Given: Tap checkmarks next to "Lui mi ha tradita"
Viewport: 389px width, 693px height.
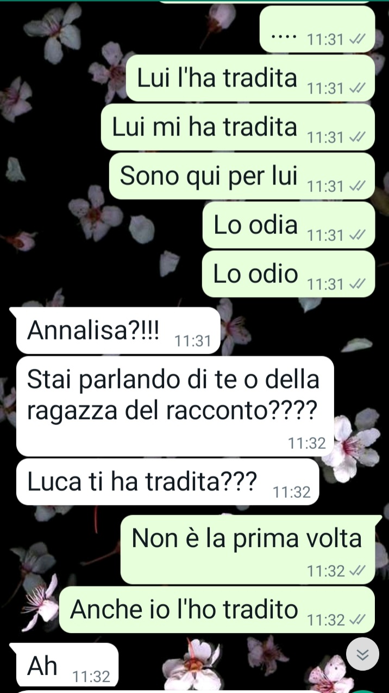Looking at the screenshot, I should pos(358,137).
